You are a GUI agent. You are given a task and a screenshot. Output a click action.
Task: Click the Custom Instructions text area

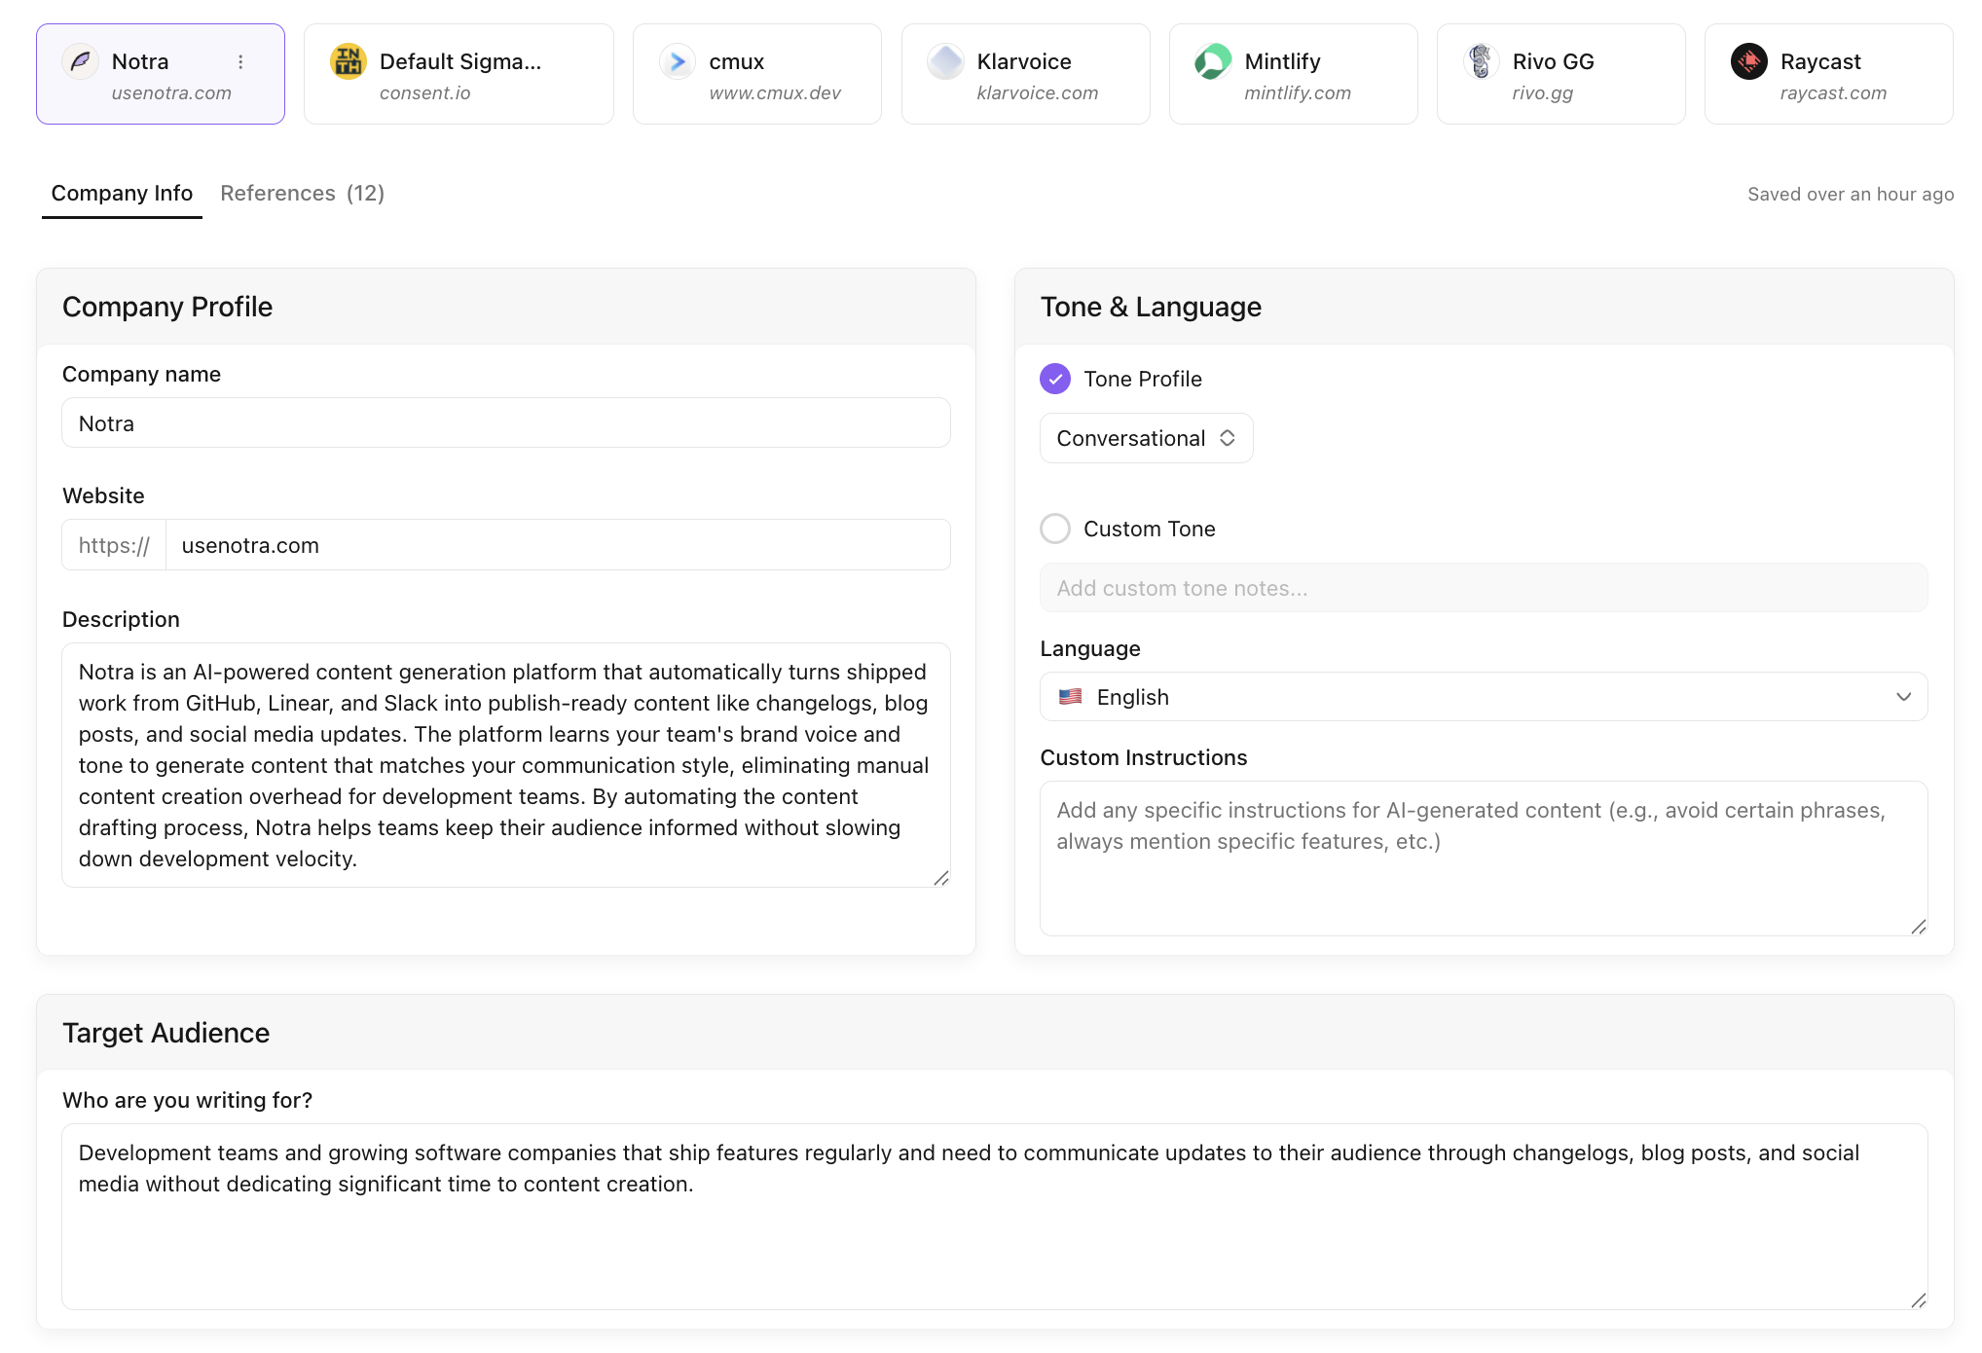(x=1483, y=859)
